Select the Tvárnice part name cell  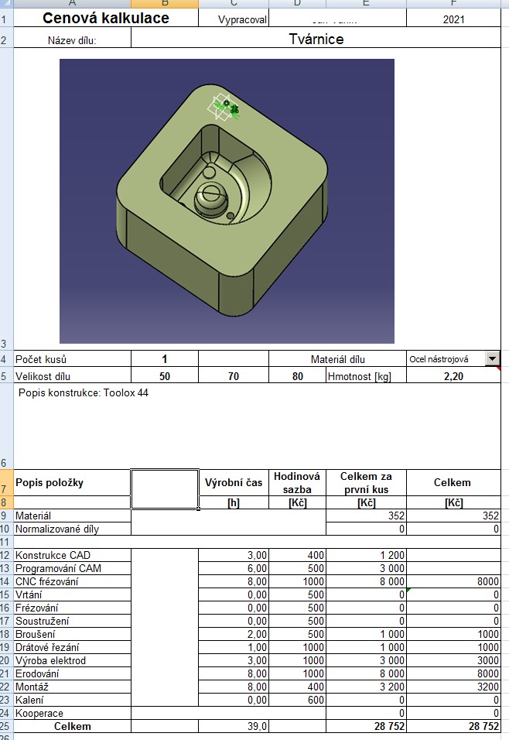(x=316, y=39)
